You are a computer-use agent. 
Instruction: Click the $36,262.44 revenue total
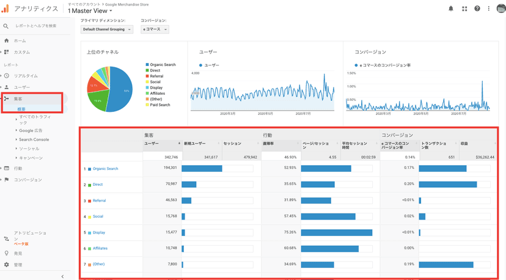click(x=485, y=157)
